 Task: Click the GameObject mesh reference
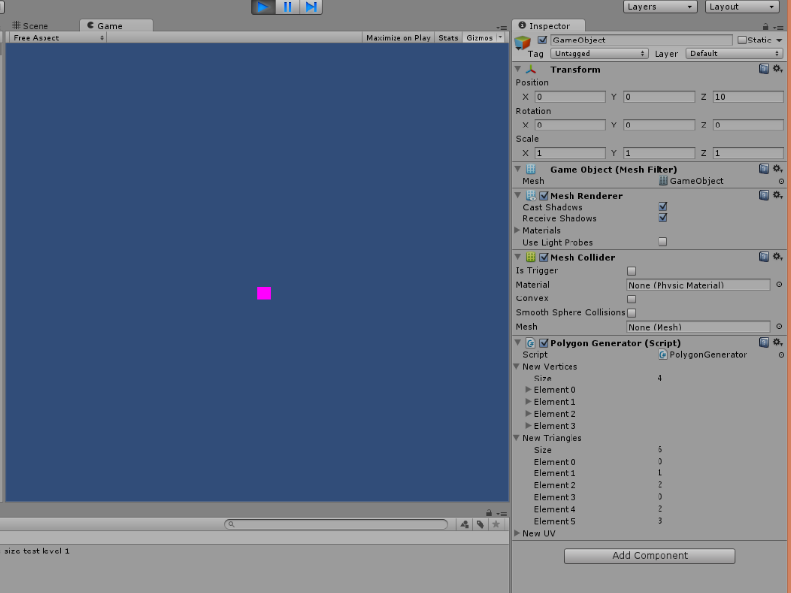(690, 181)
